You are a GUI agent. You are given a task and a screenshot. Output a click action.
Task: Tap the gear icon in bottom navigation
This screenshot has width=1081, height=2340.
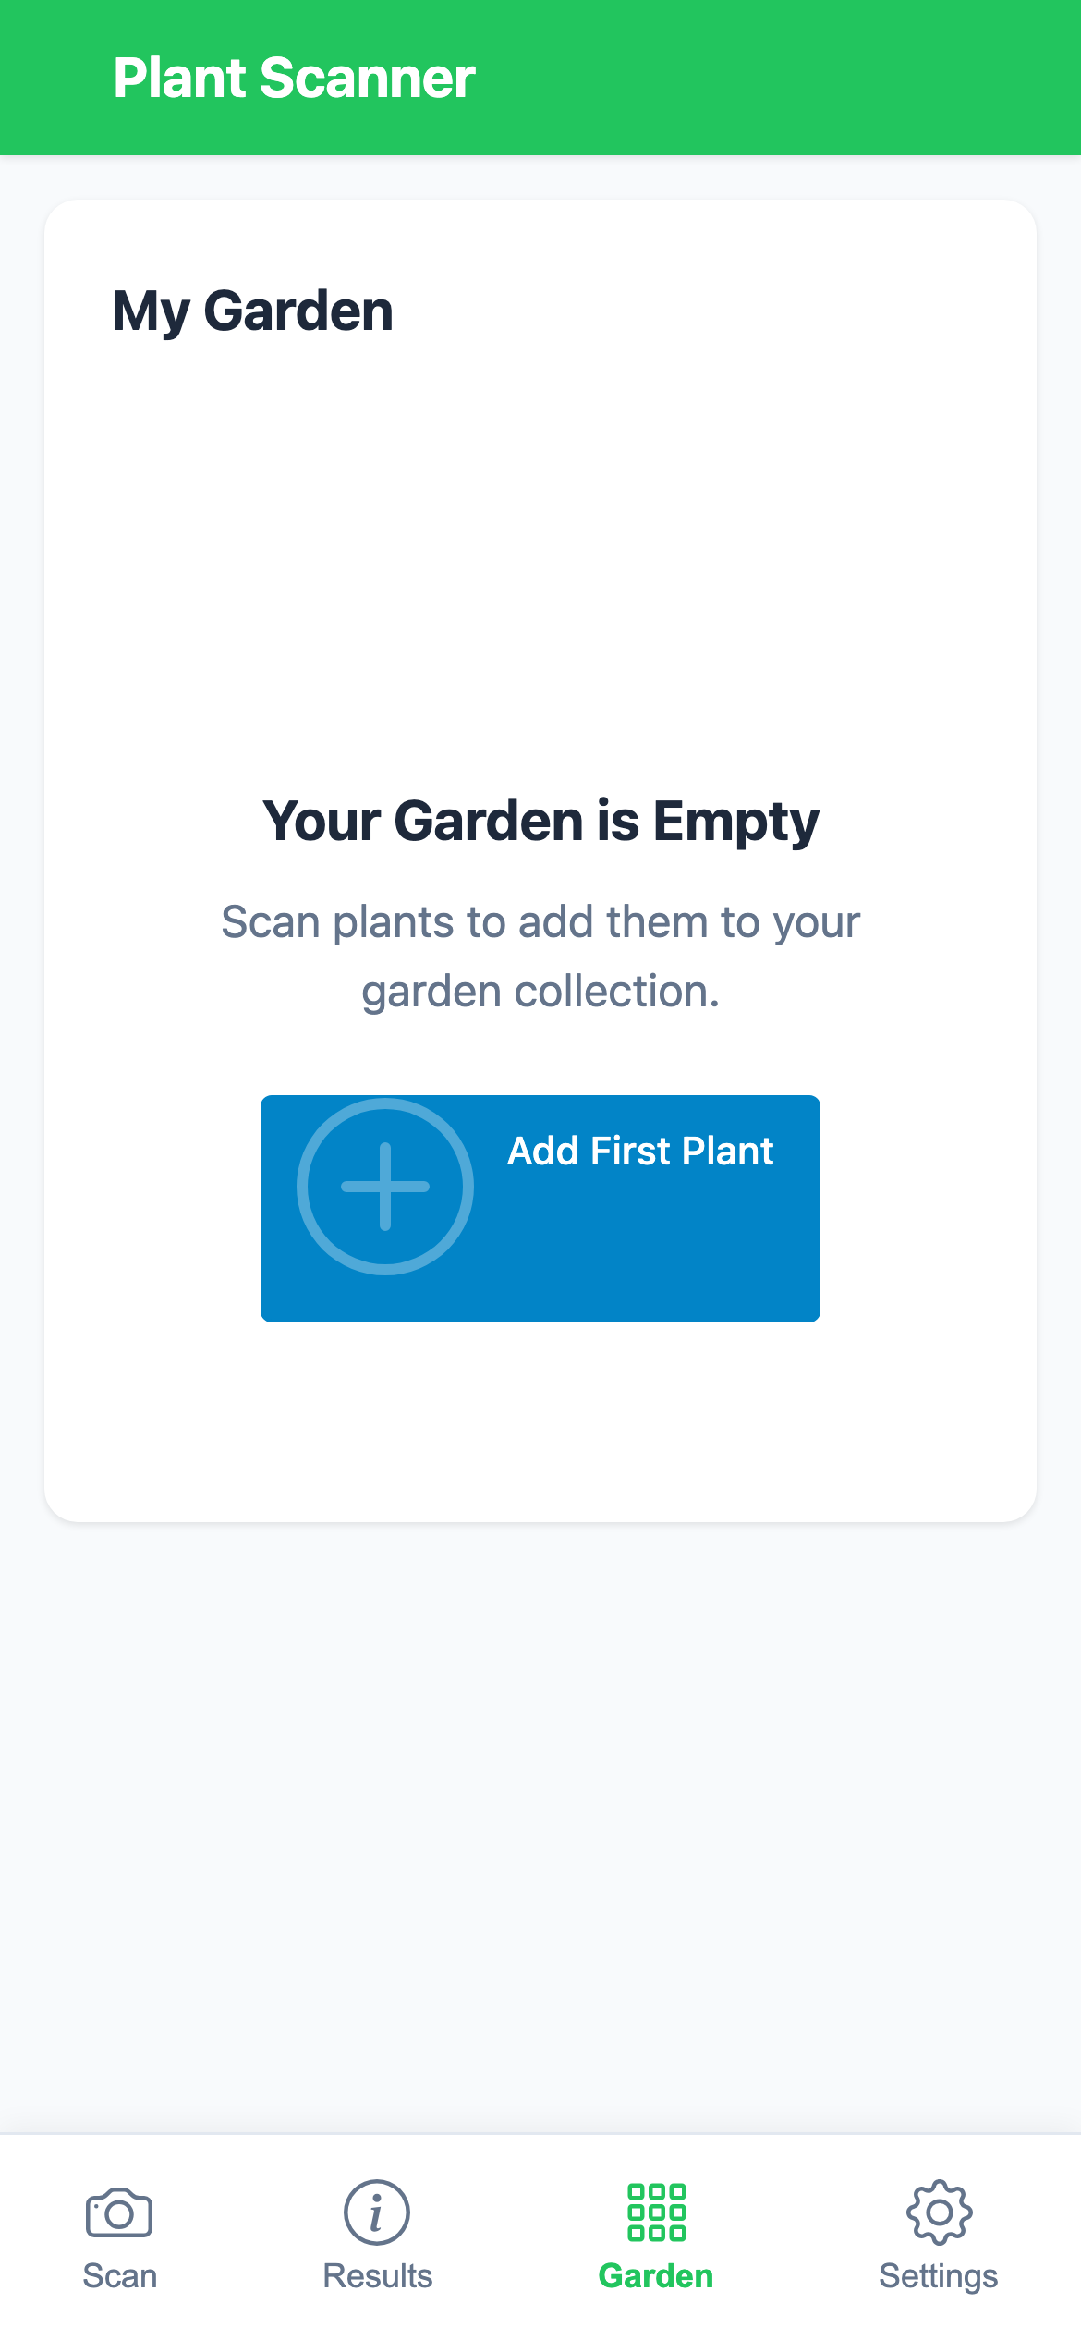(x=938, y=2213)
